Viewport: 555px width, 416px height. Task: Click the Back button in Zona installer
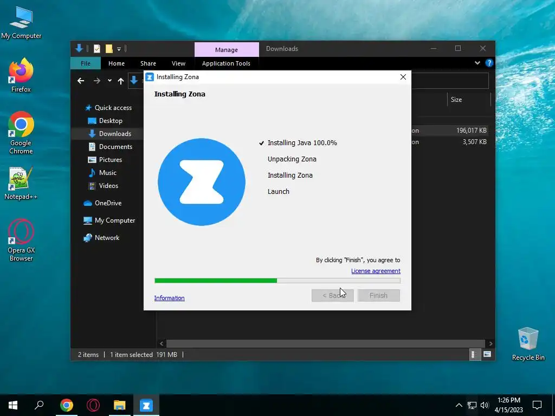coord(332,295)
